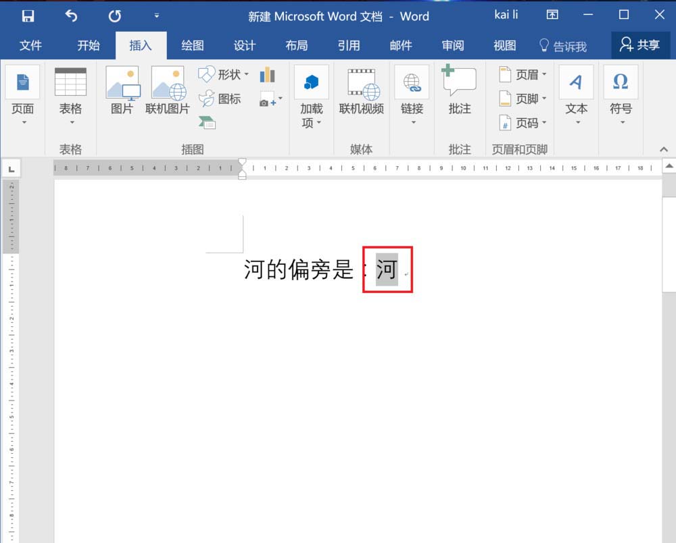Open the 加载项 (Add-ins) menu

(311, 98)
